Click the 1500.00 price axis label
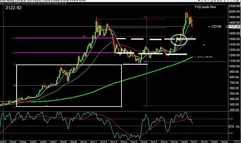This screenshot has width=241, height=143. point(234,39)
